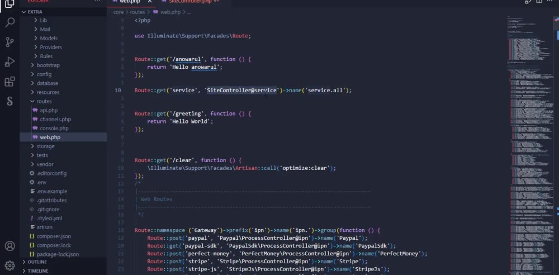Expand the Mail folder
559x275 pixels.
point(36,29)
